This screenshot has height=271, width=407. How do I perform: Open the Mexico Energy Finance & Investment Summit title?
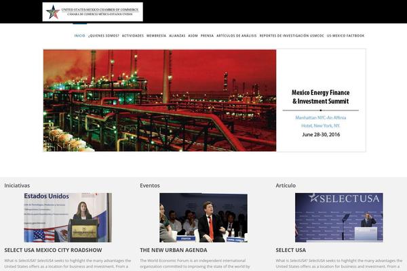tap(321, 97)
